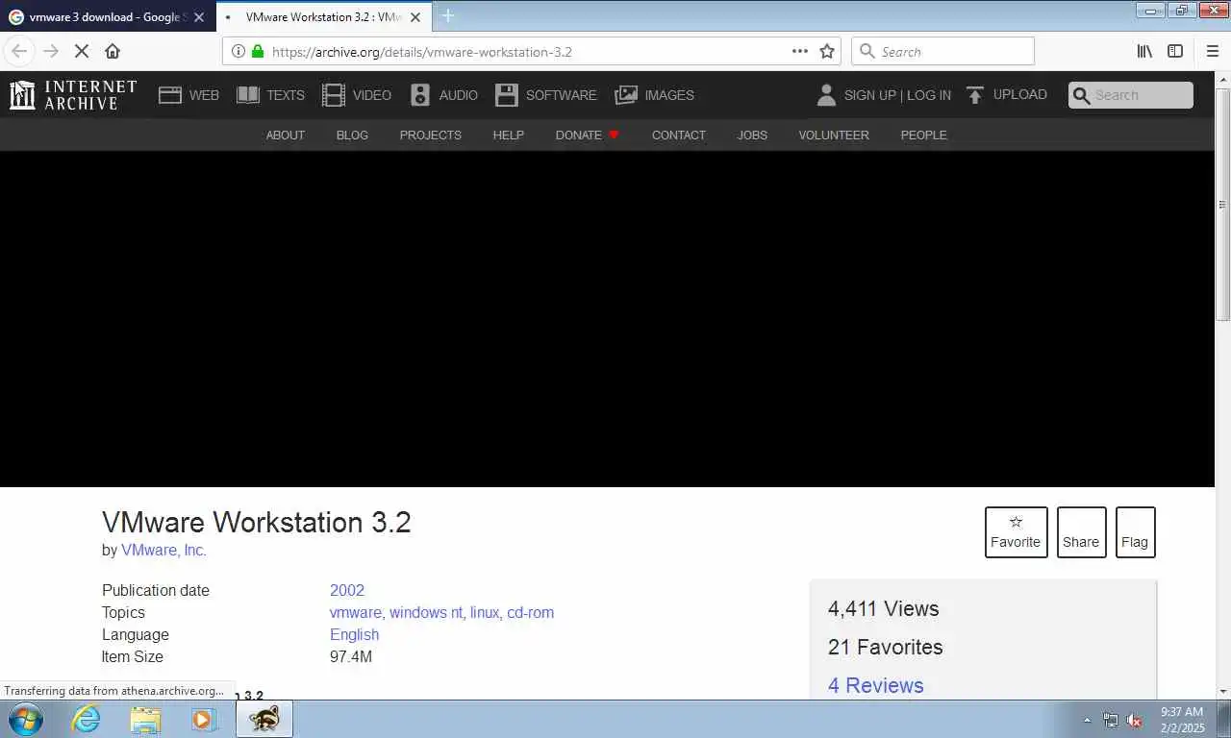This screenshot has height=738, width=1231.
Task: Close the vmware 3 download Google tab
Action: (199, 17)
